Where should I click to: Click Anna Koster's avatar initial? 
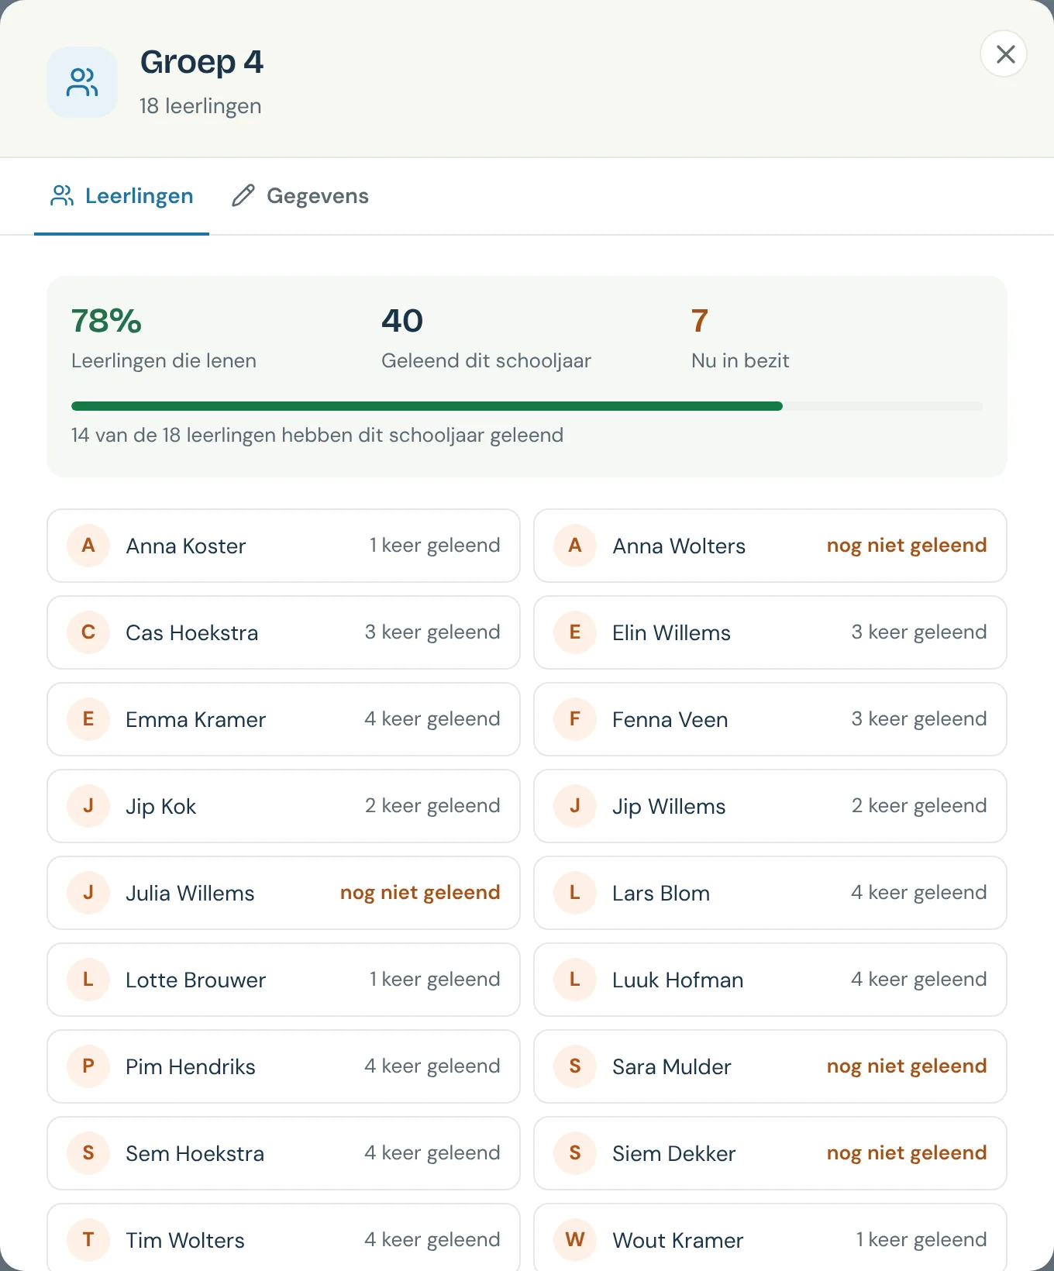point(88,546)
